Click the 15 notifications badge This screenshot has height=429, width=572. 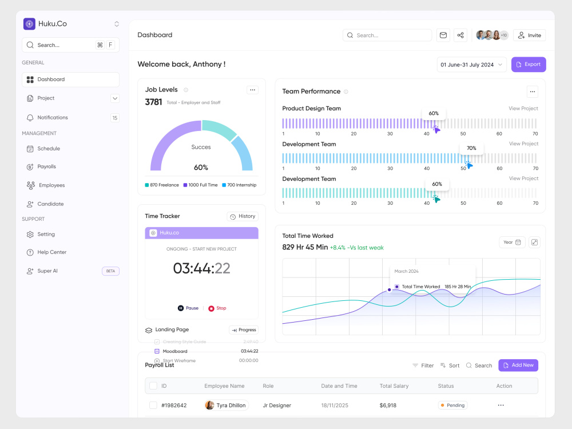[115, 118]
